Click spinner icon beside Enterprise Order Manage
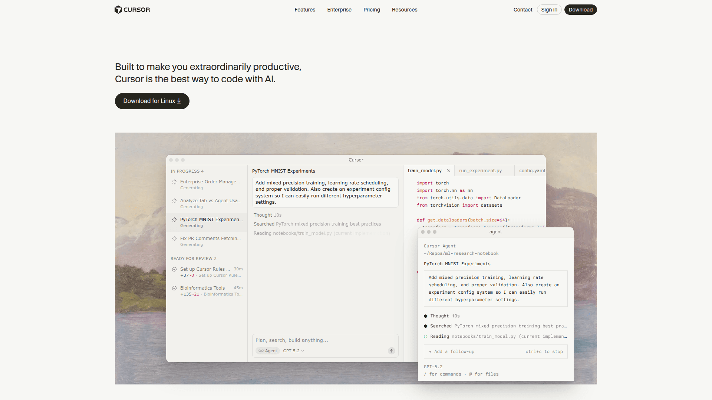The width and height of the screenshot is (712, 400). [x=174, y=182]
